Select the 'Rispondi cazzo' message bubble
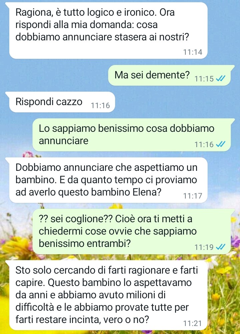This screenshot has width=240, height=334. (60, 102)
